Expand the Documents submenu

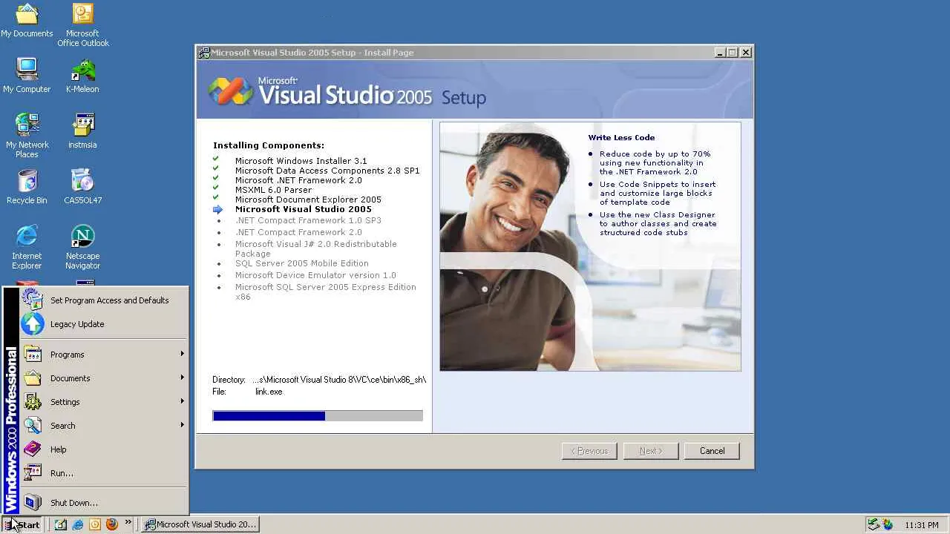coord(104,378)
